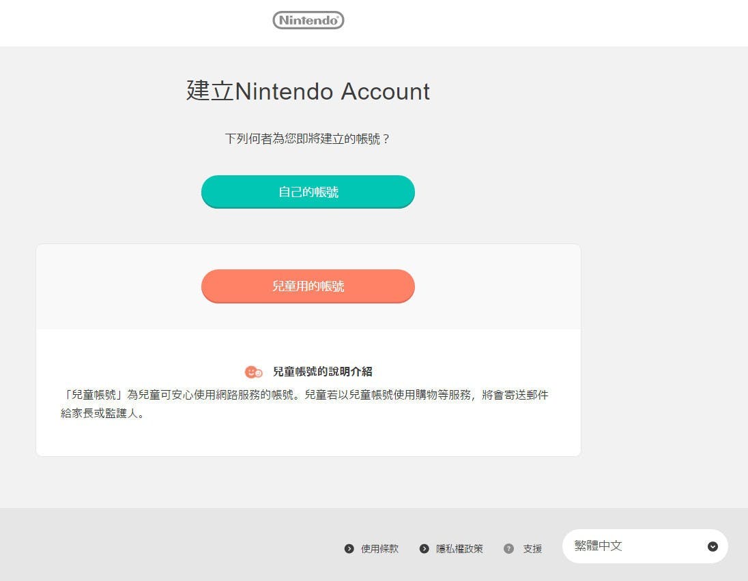Click the 給家長或監護人 text line
This screenshot has width=748, height=581.
click(102, 413)
